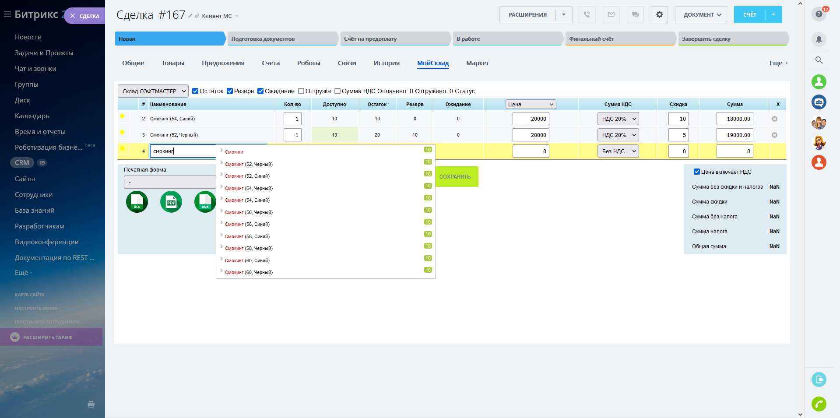The image size is (840, 418).
Task: Expand the Еще tabs menu
Action: 778,63
